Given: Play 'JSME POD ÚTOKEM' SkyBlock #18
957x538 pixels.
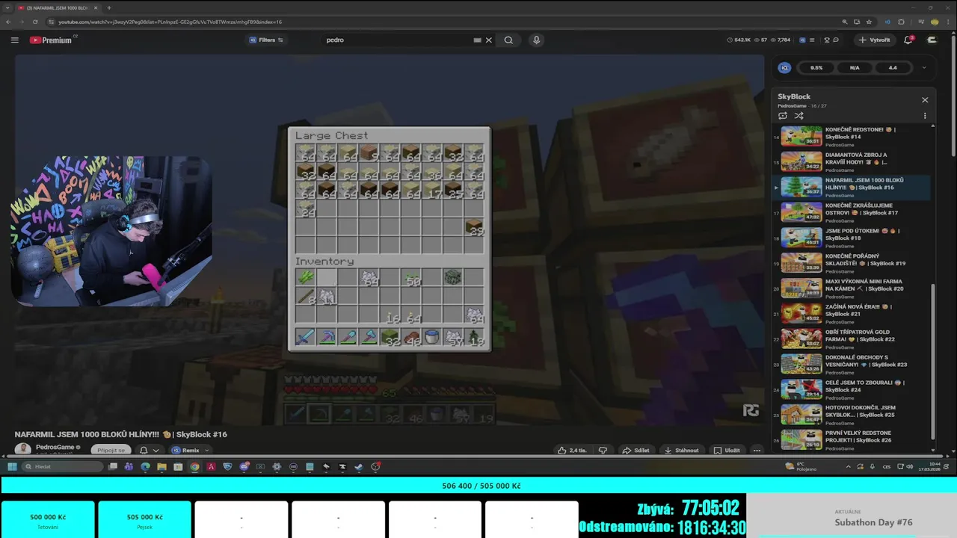Looking at the screenshot, I should (x=852, y=238).
